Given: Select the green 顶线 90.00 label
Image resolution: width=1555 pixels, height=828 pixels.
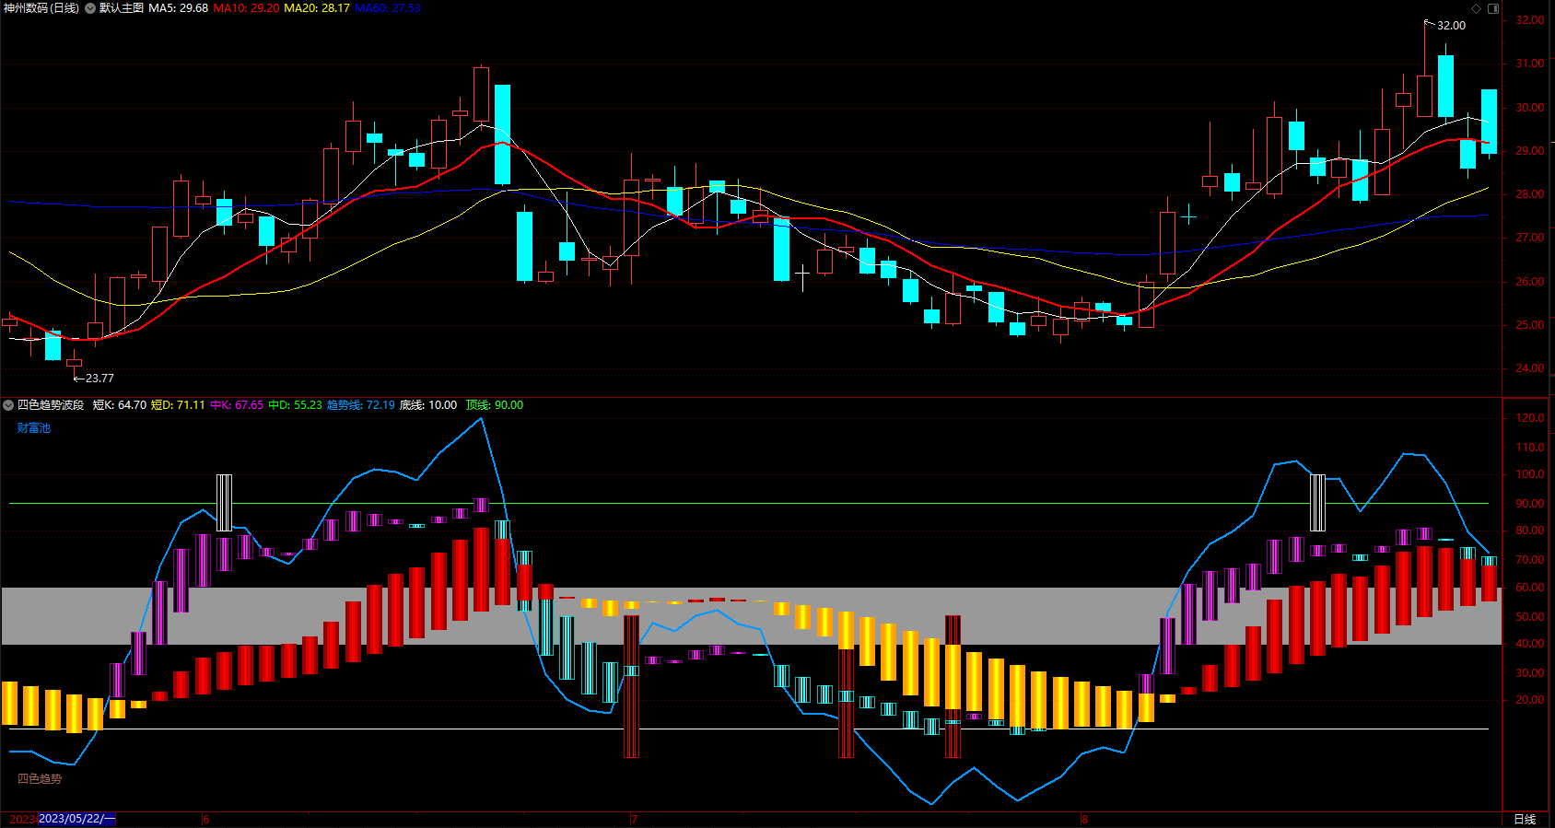Looking at the screenshot, I should [495, 405].
